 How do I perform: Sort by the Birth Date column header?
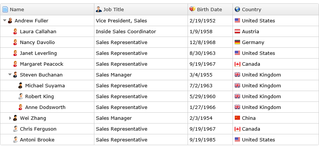pyautogui.click(x=210, y=9)
